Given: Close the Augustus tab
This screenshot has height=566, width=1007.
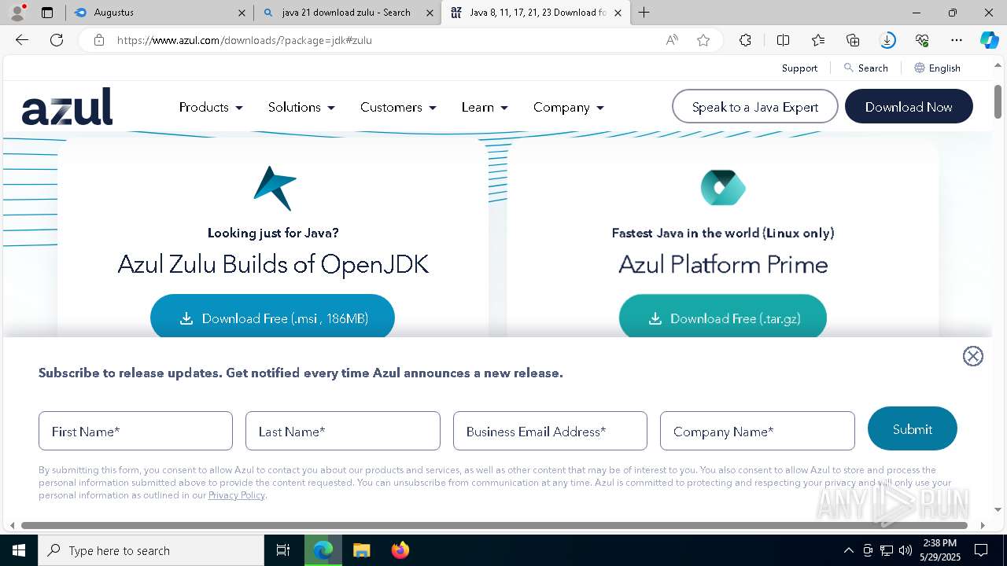Looking at the screenshot, I should coord(242,13).
